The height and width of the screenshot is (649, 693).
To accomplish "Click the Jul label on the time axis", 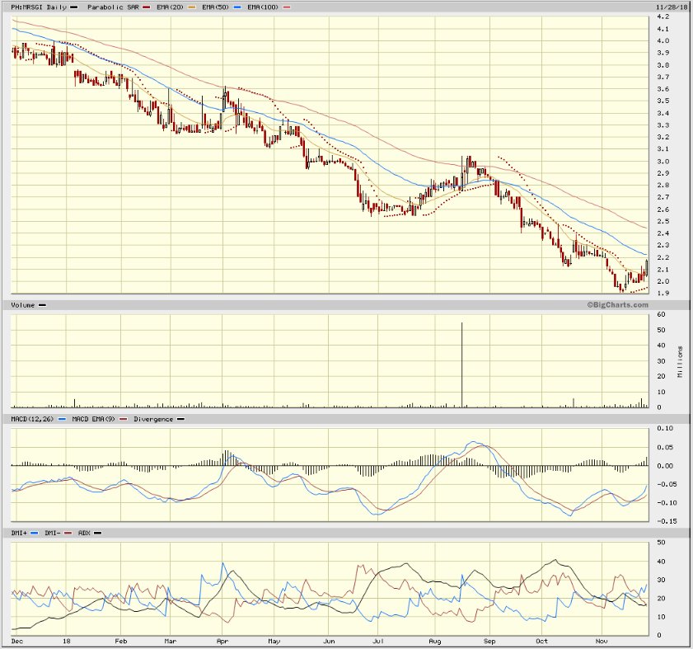I will tap(378, 641).
